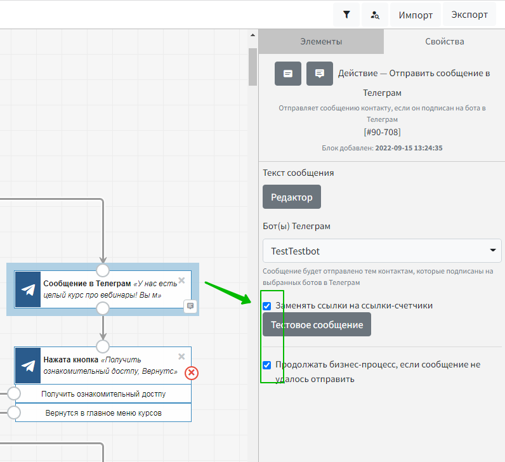This screenshot has height=462, width=505.
Task: Remove the Нажата кнопка block via its X
Action: pos(181,357)
